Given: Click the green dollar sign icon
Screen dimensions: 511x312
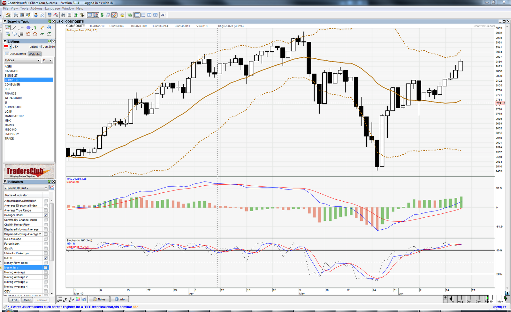Looking at the screenshot, I should coord(102,15).
